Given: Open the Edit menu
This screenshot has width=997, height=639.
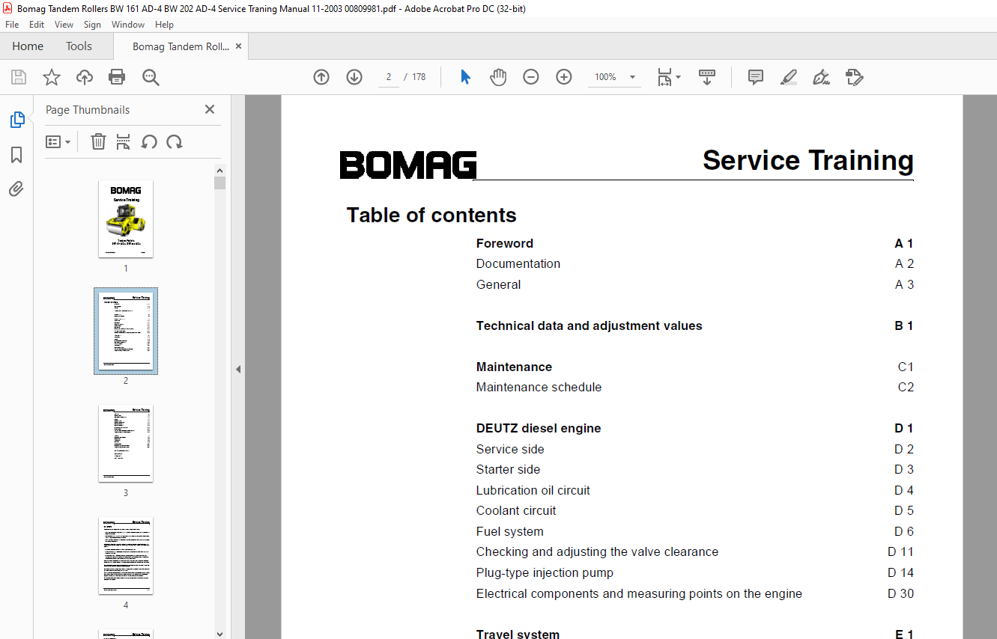Looking at the screenshot, I should click(37, 25).
